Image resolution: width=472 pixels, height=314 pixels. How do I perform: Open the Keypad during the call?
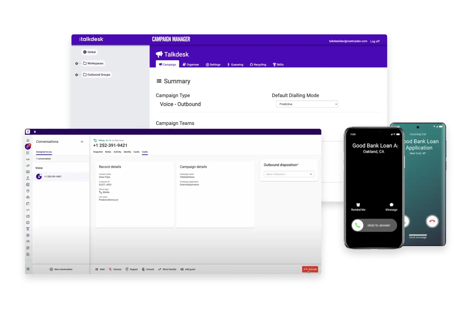point(131,269)
